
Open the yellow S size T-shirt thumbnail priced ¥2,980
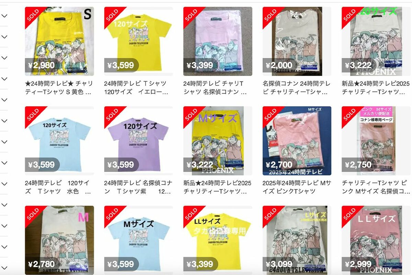click(x=59, y=41)
